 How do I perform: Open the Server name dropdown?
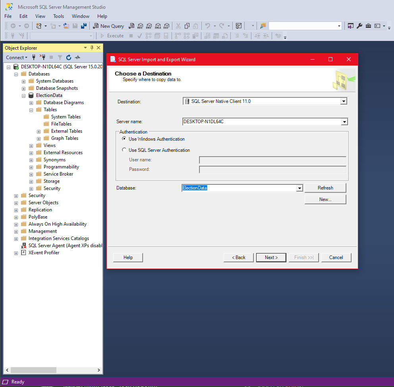point(344,122)
